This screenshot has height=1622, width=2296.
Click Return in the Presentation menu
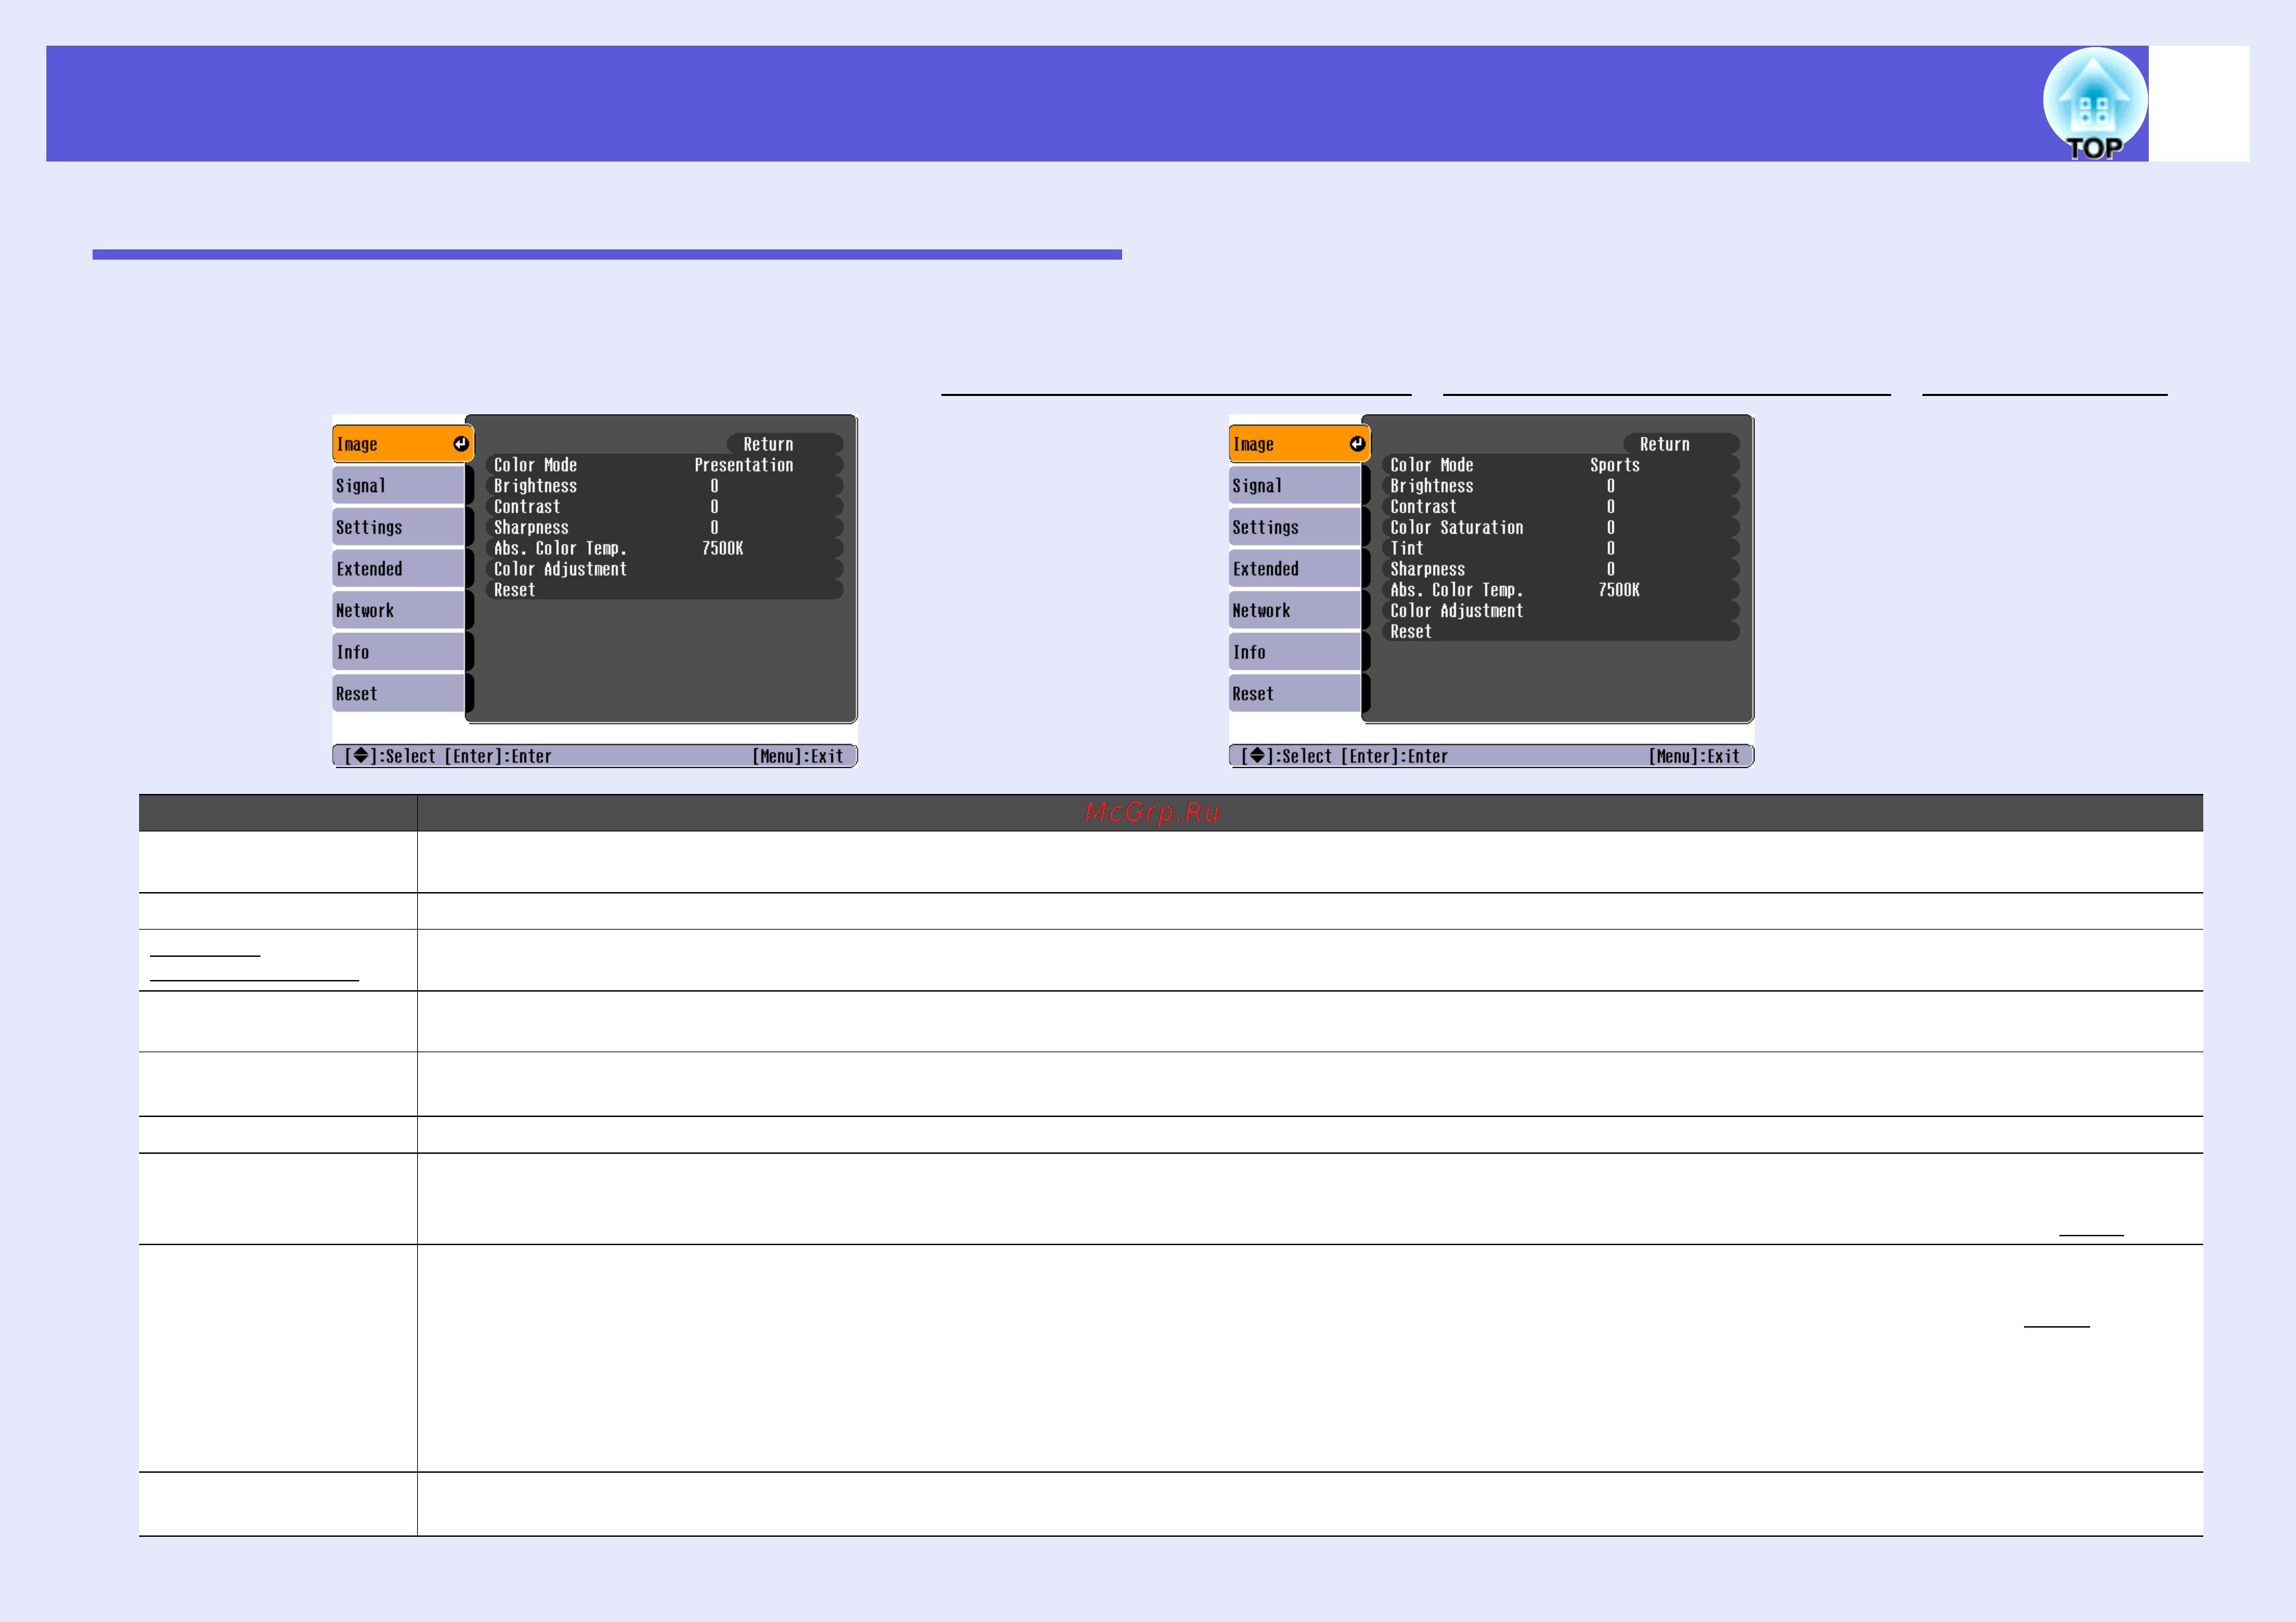(784, 444)
